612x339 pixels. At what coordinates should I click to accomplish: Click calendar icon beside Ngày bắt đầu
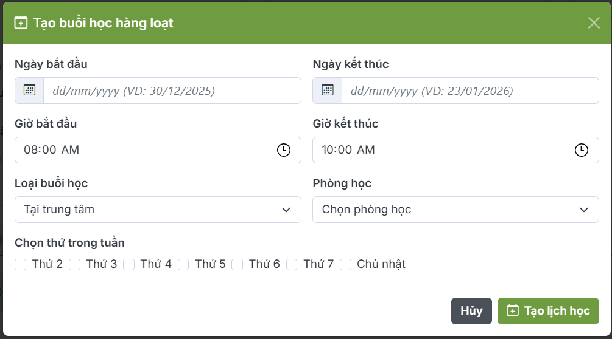click(29, 91)
